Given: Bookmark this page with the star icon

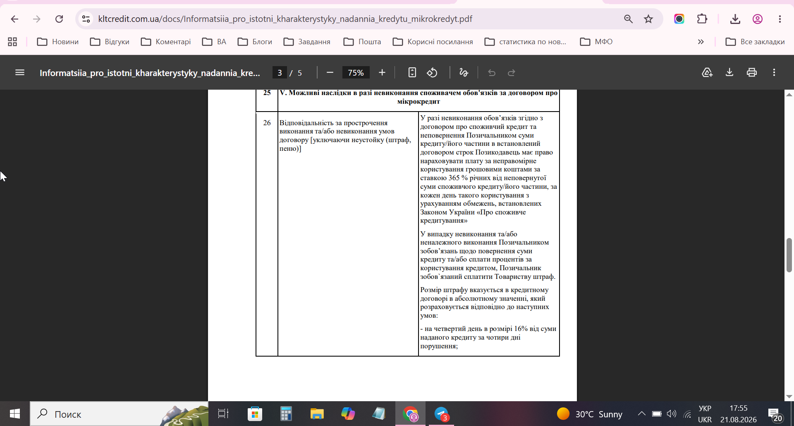Looking at the screenshot, I should [x=648, y=19].
